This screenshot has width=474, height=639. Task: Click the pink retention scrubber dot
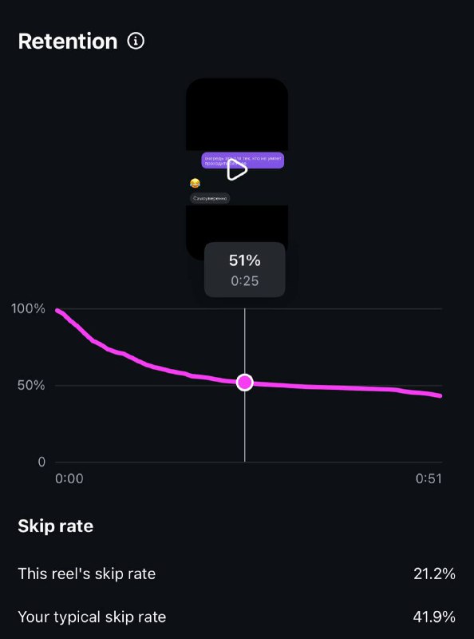(x=245, y=383)
